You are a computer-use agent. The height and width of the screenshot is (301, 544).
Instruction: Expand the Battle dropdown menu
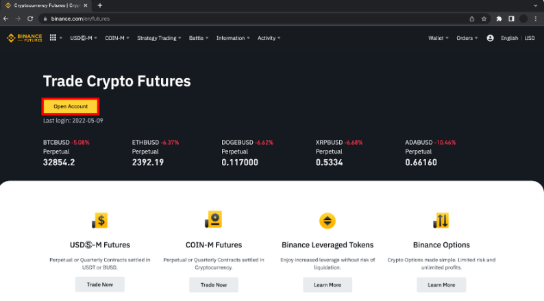[x=199, y=38]
